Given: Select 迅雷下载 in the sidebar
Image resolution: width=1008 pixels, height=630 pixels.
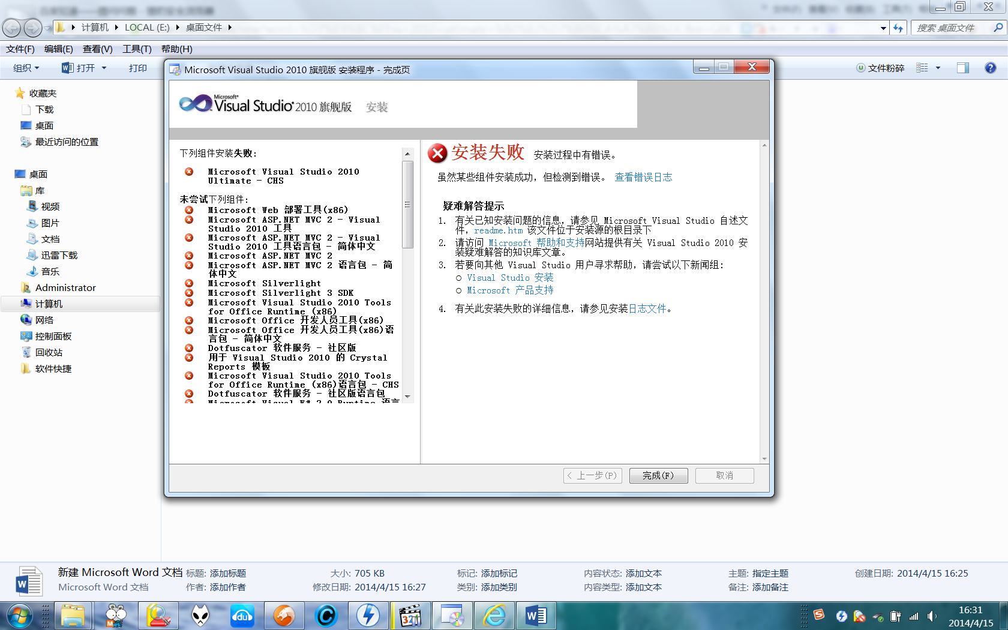Looking at the screenshot, I should coord(59,255).
